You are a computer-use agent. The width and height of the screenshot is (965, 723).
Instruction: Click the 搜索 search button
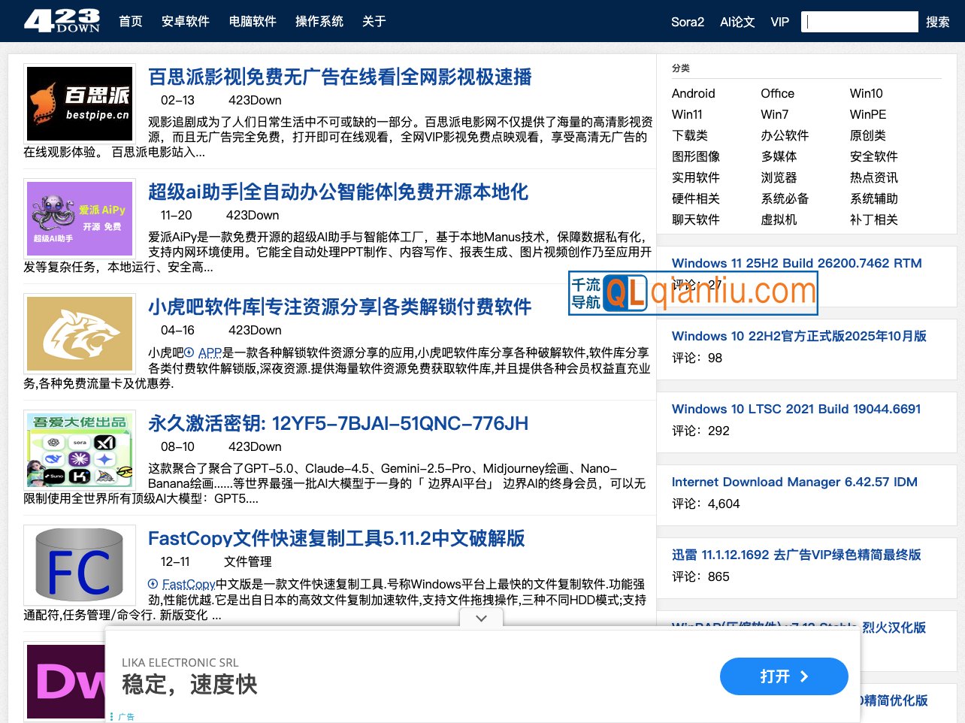938,22
